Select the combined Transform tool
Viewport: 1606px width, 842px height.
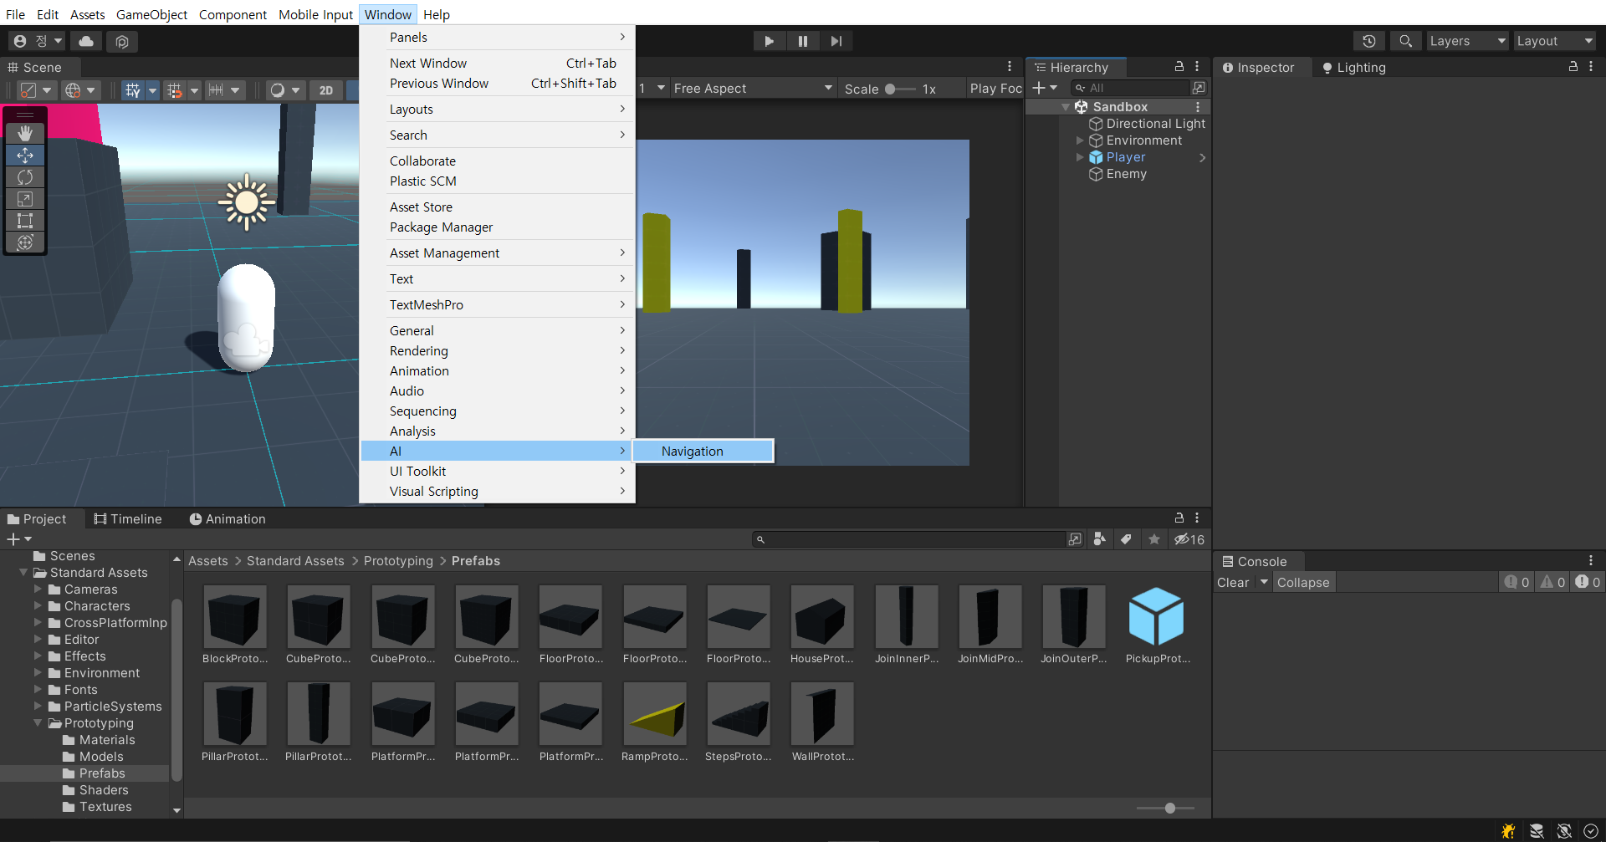click(25, 242)
